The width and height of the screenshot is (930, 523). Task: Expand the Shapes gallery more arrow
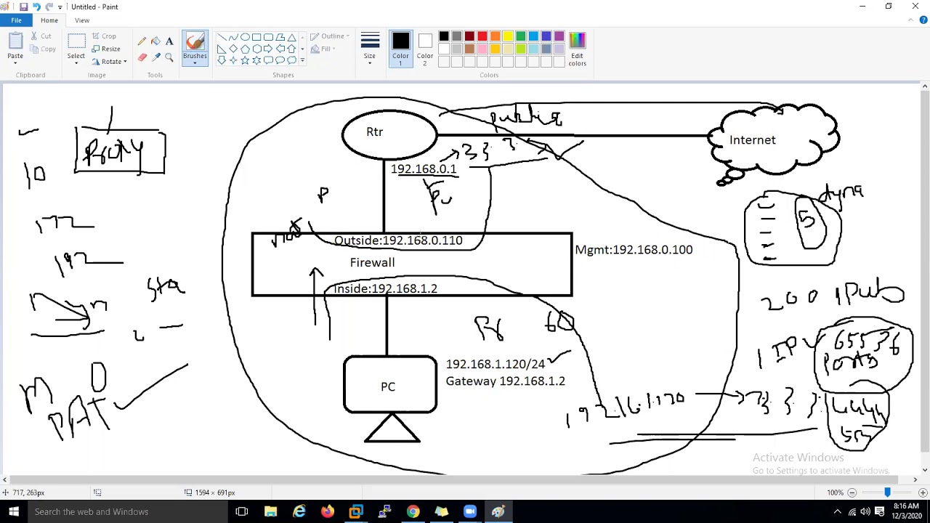[302, 60]
